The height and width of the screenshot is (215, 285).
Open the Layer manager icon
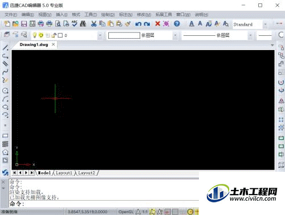coord(7,35)
